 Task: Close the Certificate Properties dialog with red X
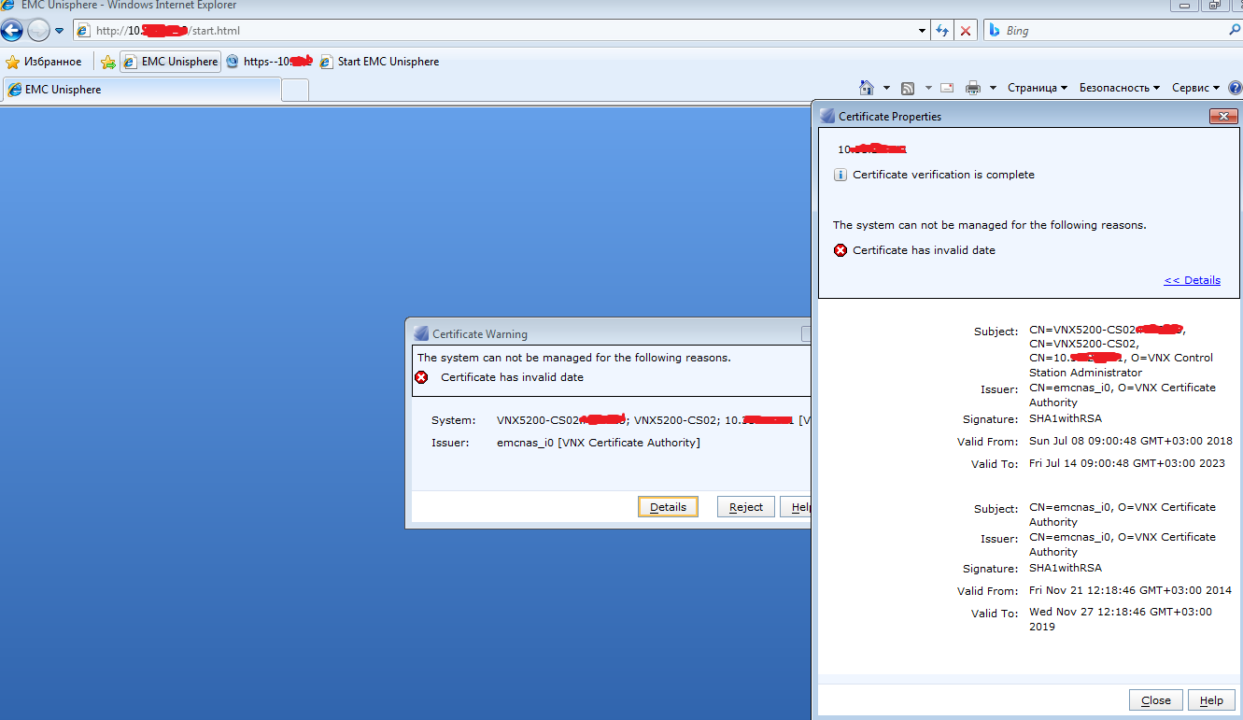click(x=1223, y=117)
